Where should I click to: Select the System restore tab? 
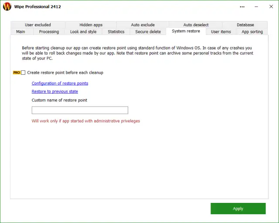[x=186, y=31]
